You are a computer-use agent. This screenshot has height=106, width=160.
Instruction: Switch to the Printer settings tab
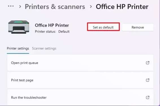click(18, 49)
